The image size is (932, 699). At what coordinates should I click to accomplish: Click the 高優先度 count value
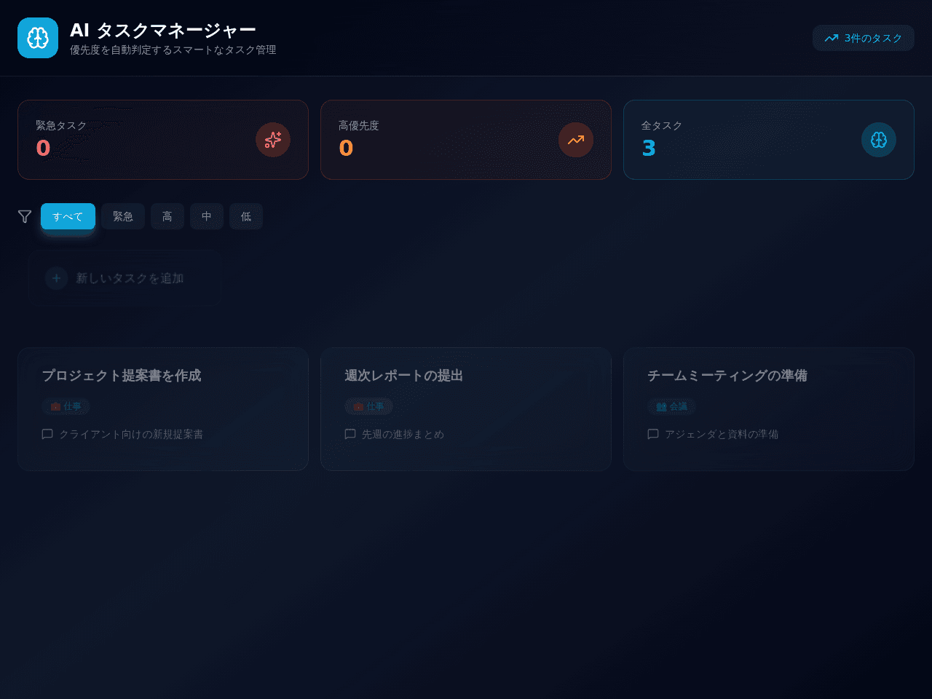point(346,148)
